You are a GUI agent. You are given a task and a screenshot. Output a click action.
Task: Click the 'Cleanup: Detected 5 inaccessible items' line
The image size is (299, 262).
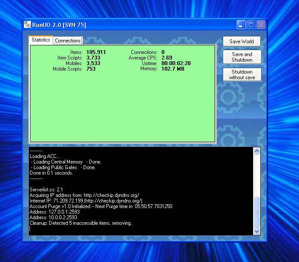(x=81, y=223)
